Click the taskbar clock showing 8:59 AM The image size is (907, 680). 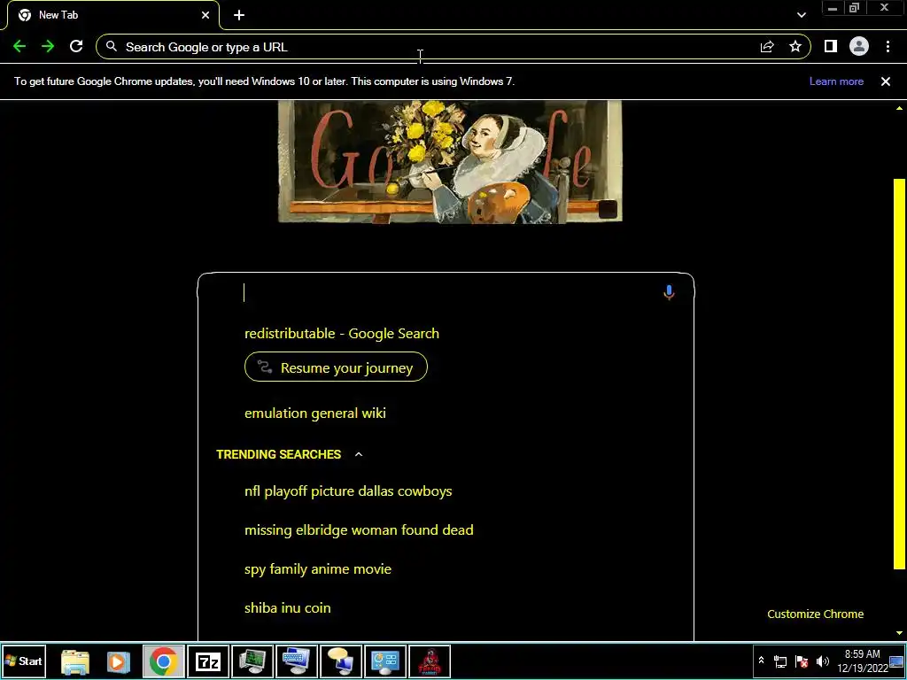tap(862, 661)
